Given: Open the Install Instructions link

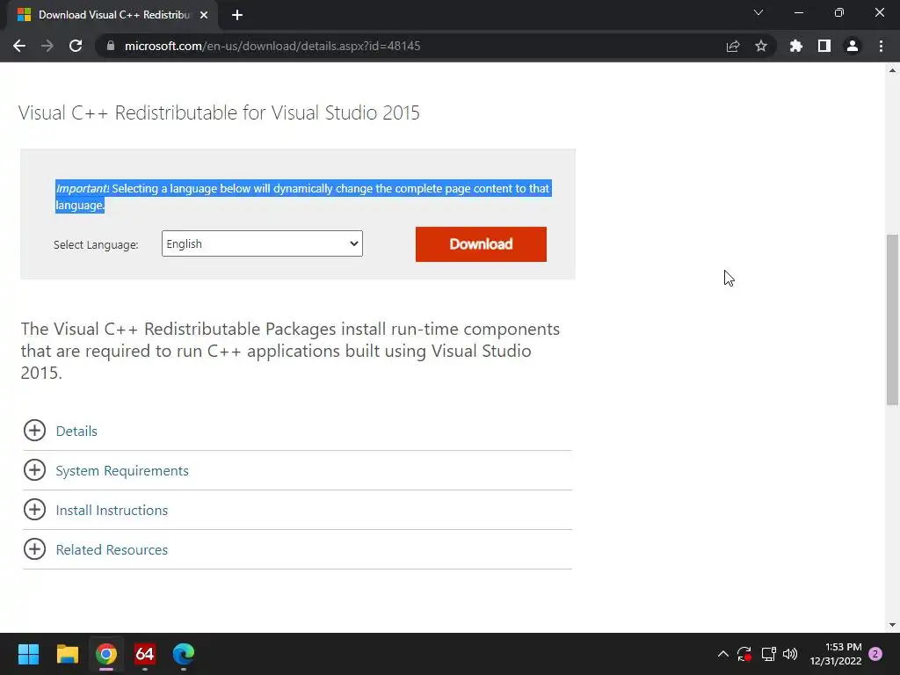Looking at the screenshot, I should [112, 511].
